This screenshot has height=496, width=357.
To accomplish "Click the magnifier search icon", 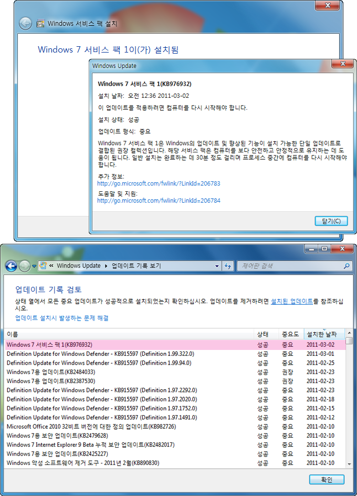I will tap(347, 266).
